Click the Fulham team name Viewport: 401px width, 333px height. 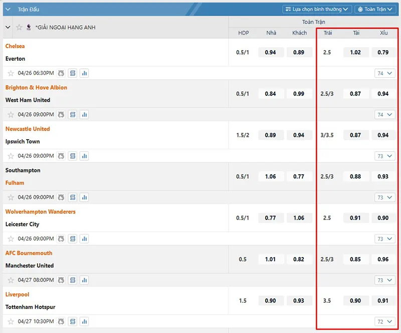click(x=15, y=183)
